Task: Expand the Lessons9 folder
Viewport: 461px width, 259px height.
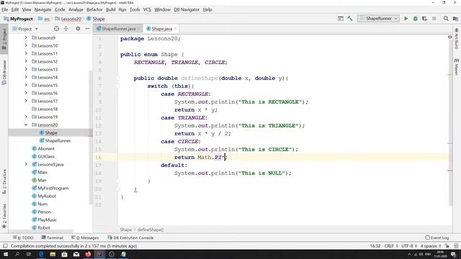Action: click(26, 37)
